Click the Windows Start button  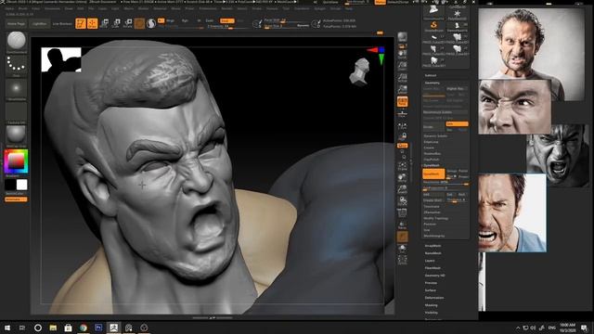(x=7, y=328)
